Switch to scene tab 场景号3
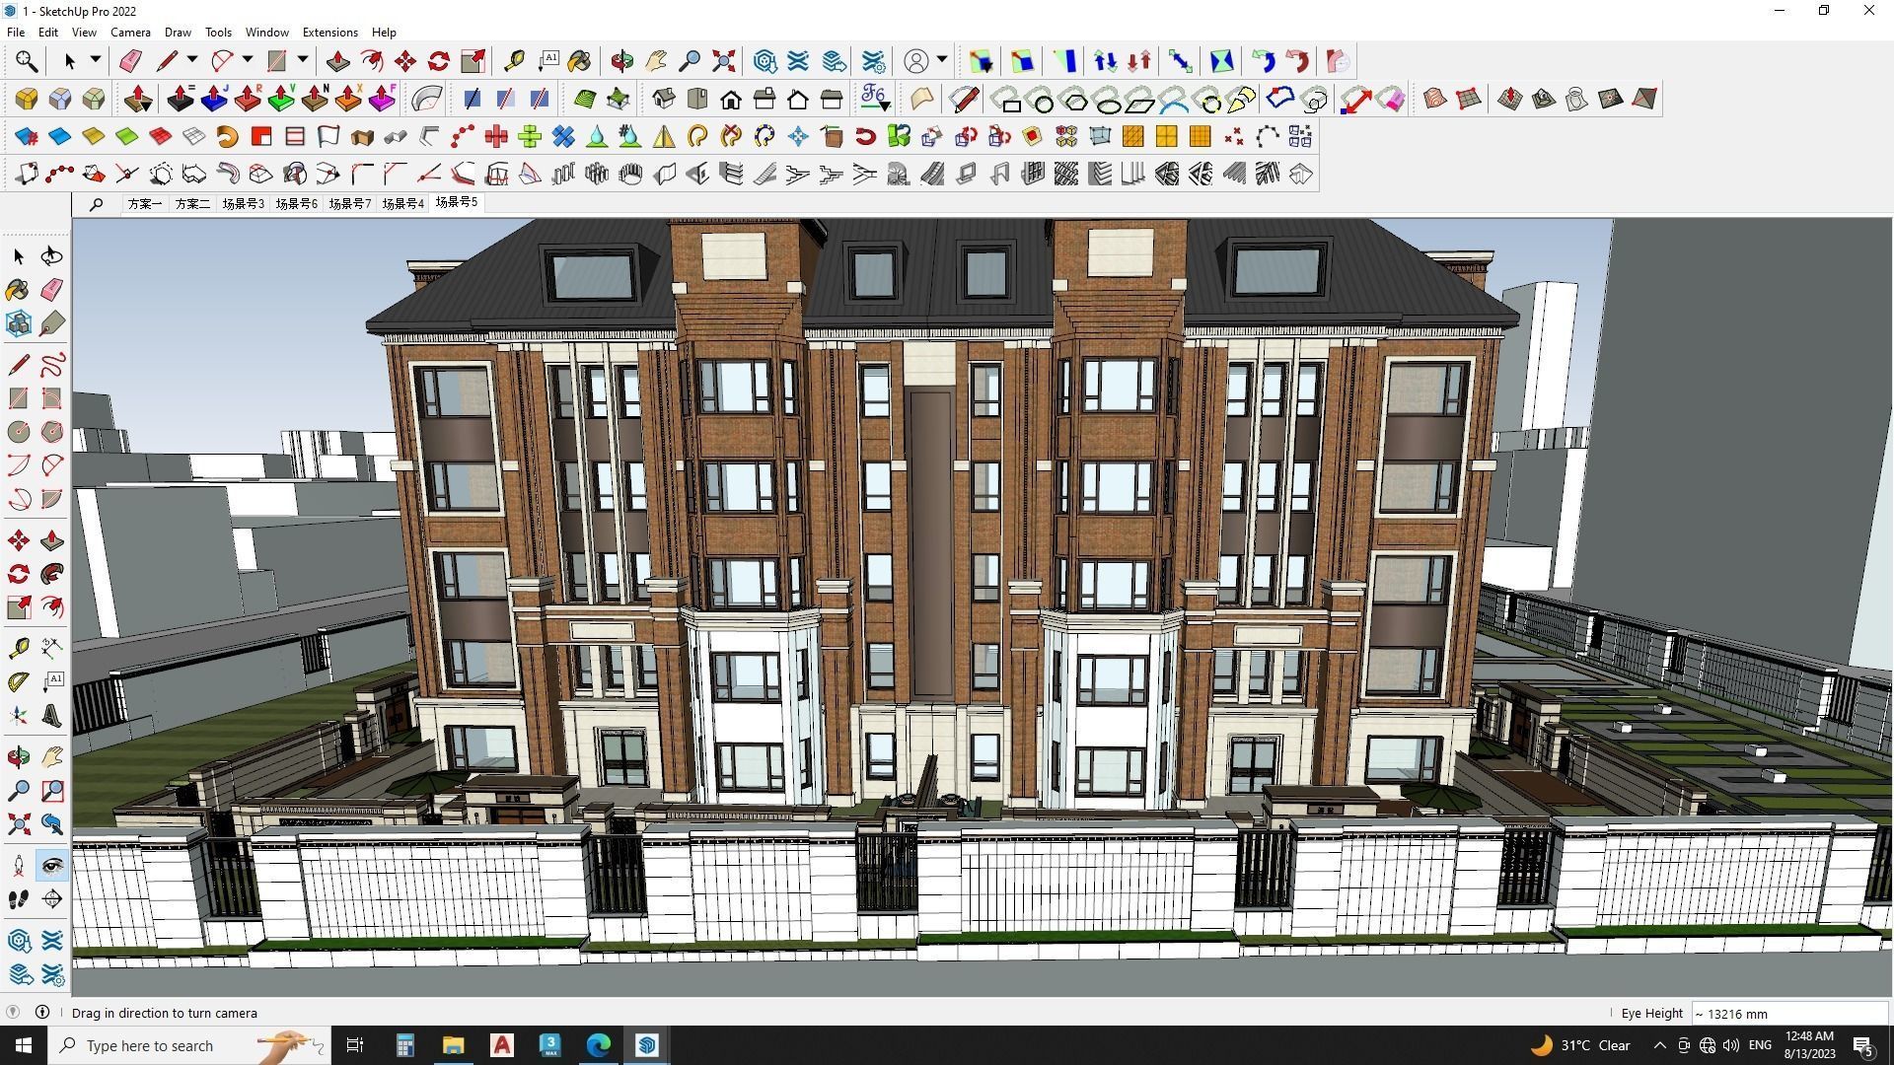Viewport: 1894px width, 1065px height. pyautogui.click(x=243, y=204)
